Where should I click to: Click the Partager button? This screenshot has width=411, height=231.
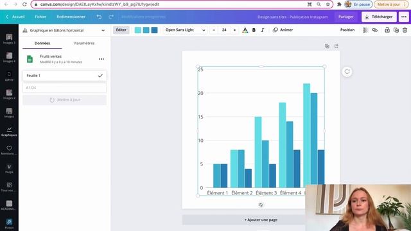pos(345,17)
